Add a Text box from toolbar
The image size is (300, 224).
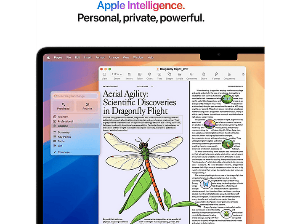coord(159,74)
